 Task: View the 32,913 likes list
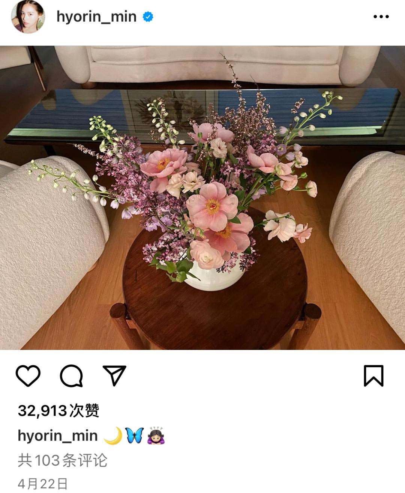(x=58, y=410)
